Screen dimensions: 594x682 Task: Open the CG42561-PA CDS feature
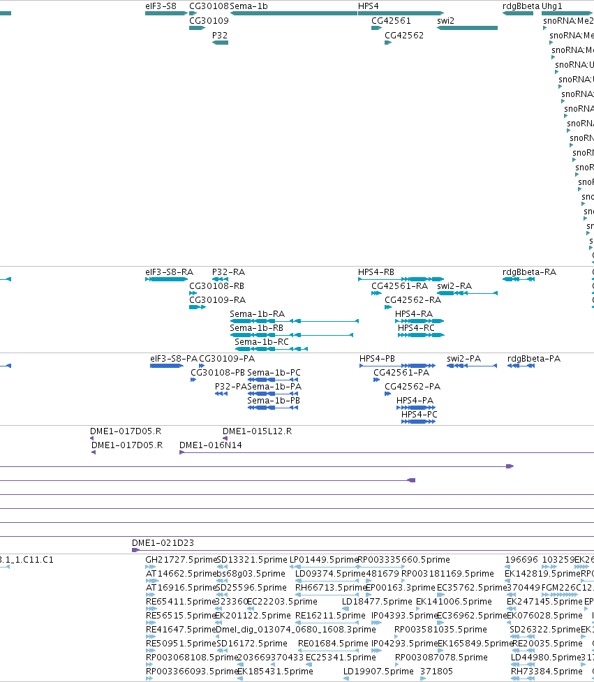click(377, 380)
